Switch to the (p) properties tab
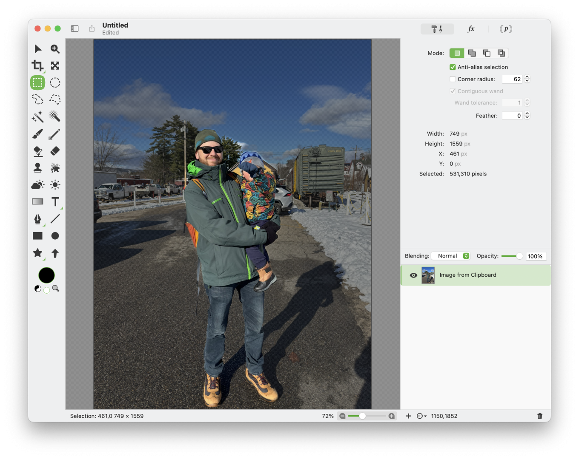579x459 pixels. click(506, 29)
